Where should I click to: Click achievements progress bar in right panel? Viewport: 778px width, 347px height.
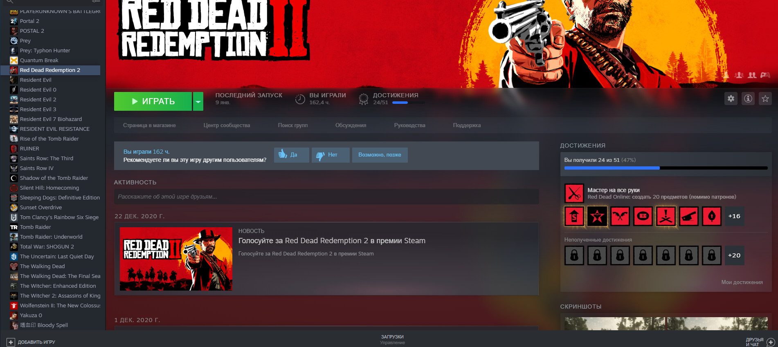tap(666, 168)
